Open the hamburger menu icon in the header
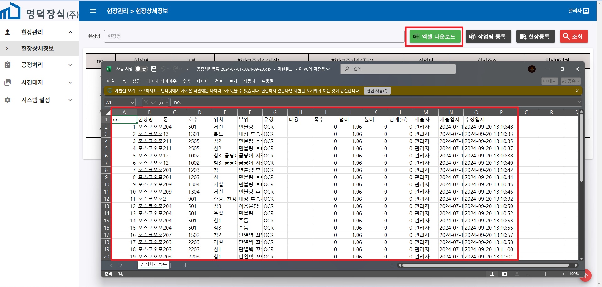 [x=93, y=11]
